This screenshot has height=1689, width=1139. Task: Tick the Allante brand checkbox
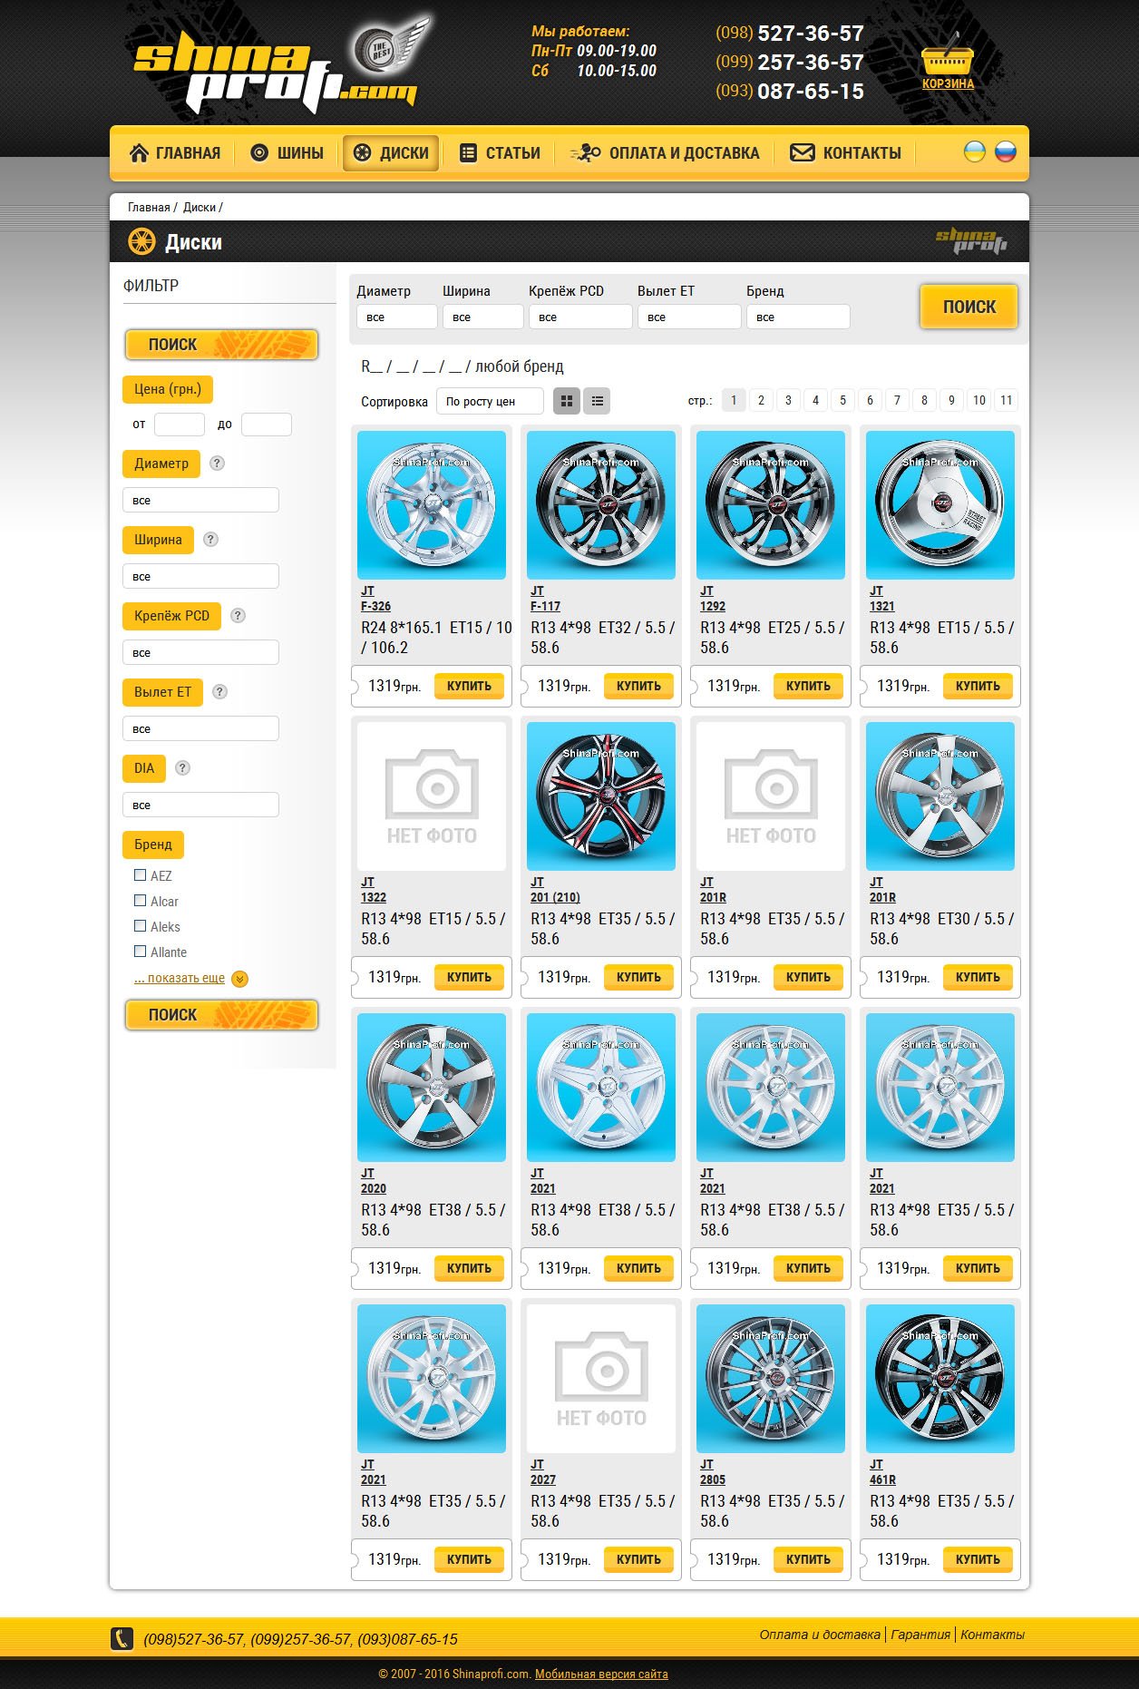point(140,952)
